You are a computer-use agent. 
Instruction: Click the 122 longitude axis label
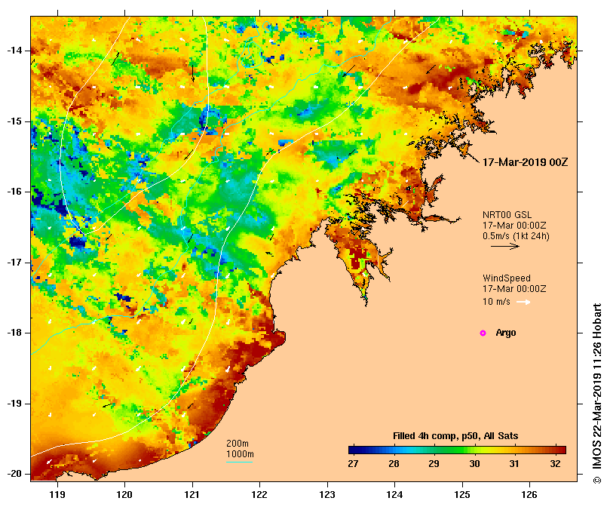(259, 495)
